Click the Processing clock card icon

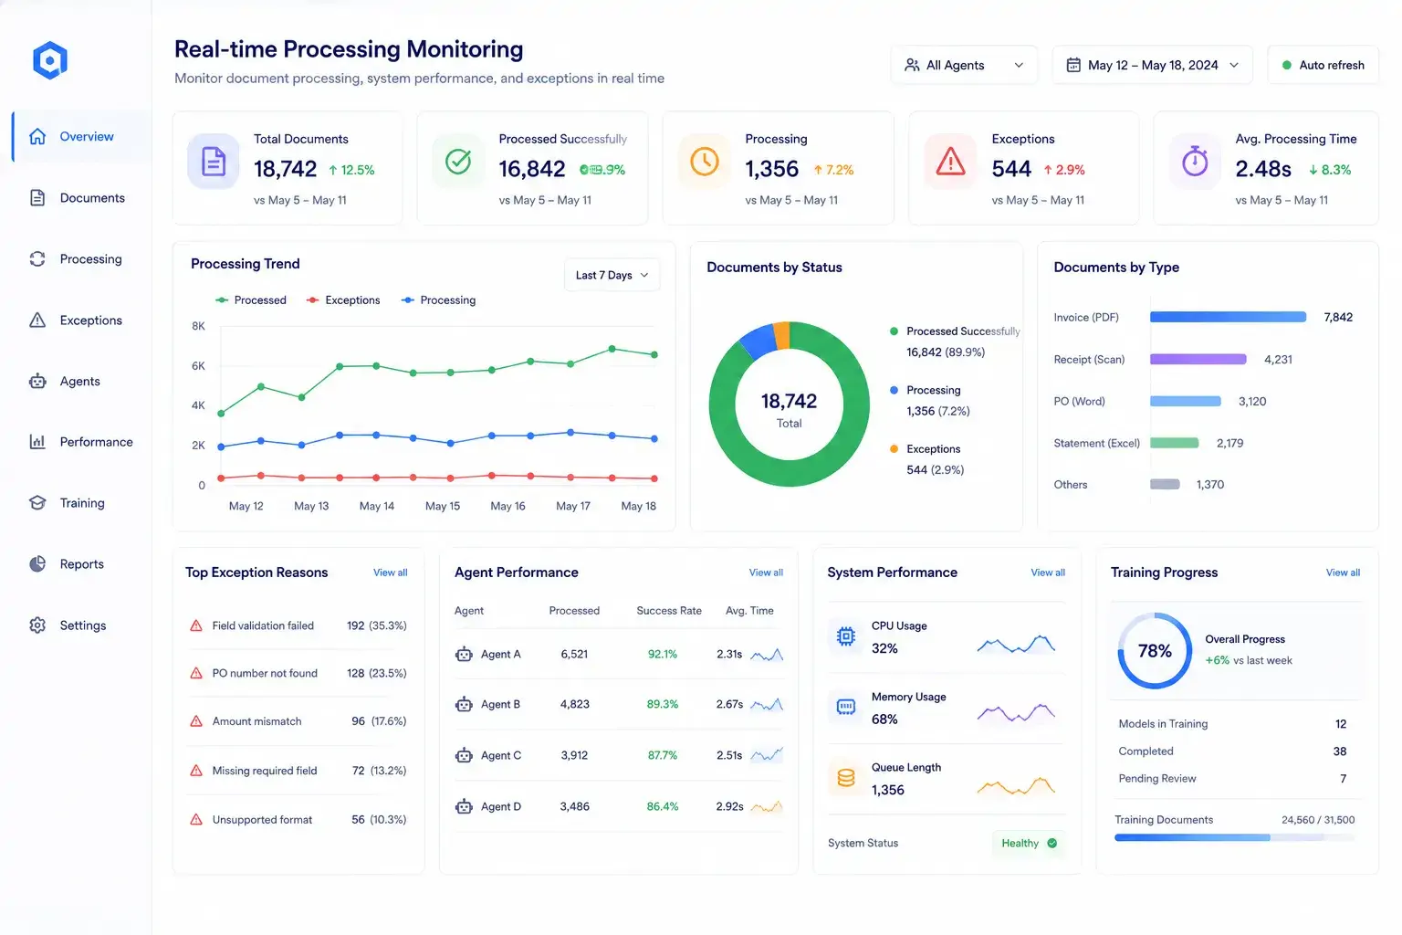705,162
